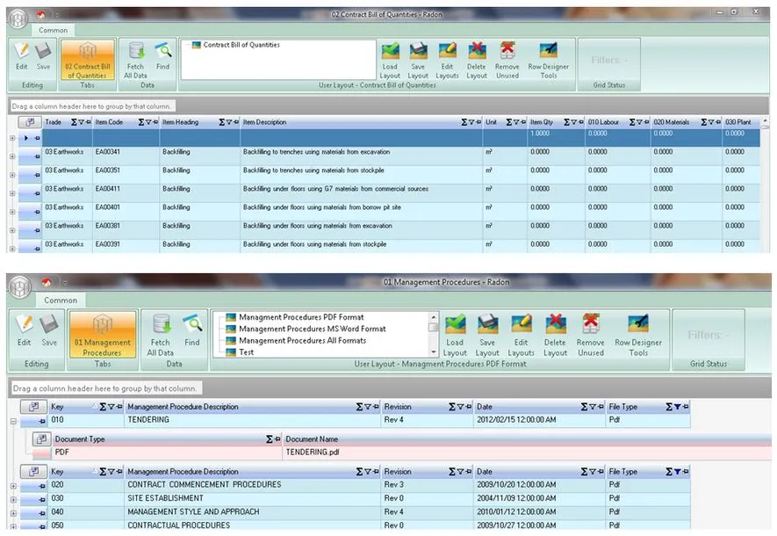
Task: Click Find icon in Management Procedures window
Action: 191,330
